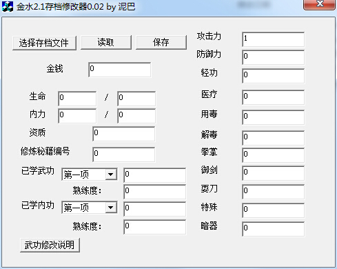Click the 已学武功 label

[x=38, y=171]
